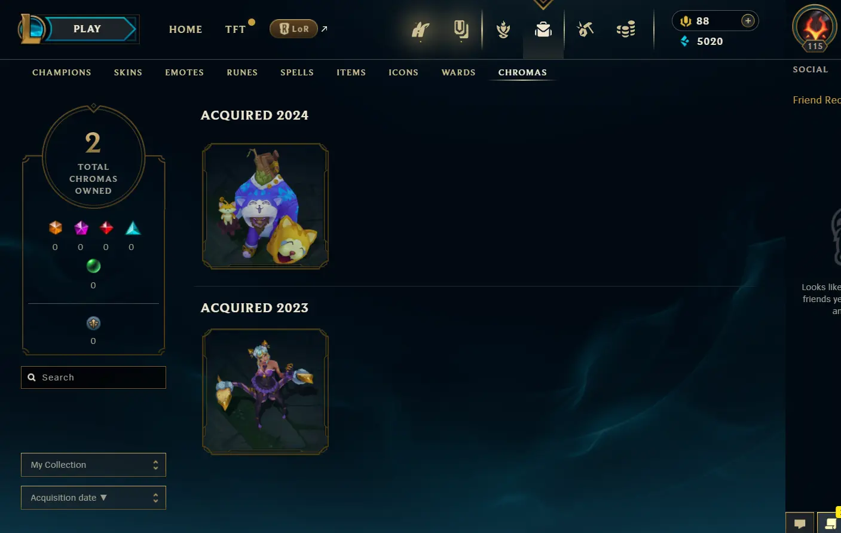
Task: Select the 2024 acquired chroma thumbnail
Action: click(265, 206)
